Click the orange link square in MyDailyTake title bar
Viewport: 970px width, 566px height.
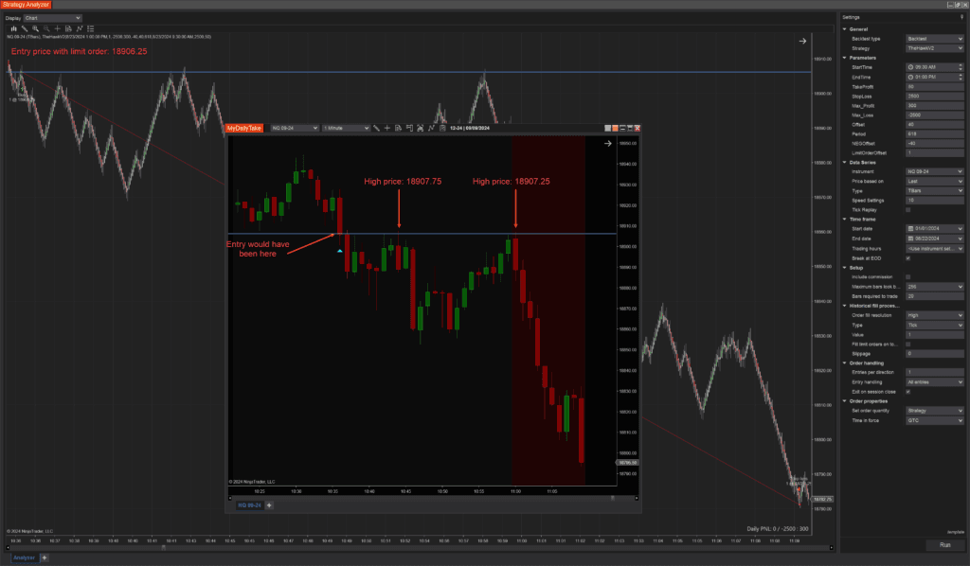615,128
